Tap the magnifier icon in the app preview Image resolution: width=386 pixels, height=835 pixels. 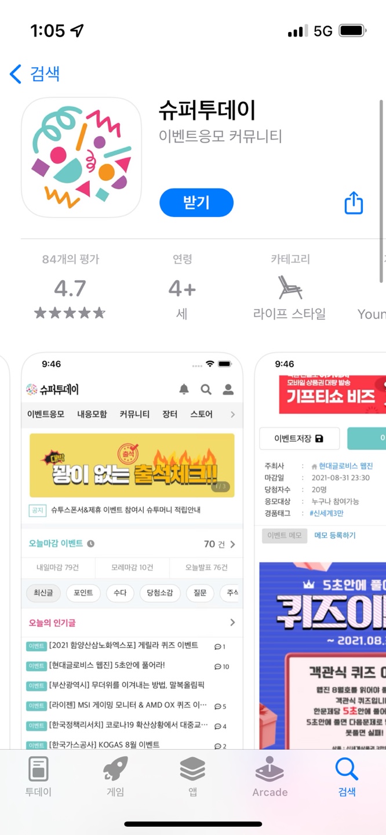pos(206,389)
